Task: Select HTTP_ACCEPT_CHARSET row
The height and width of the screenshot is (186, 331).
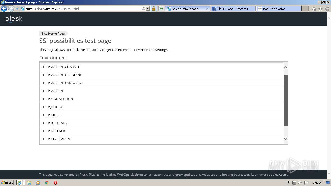Action: 162,67
